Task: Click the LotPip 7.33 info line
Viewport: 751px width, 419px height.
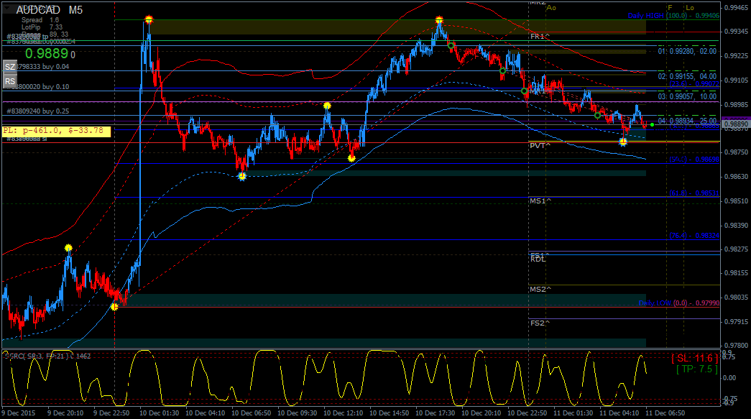Action: pos(42,27)
